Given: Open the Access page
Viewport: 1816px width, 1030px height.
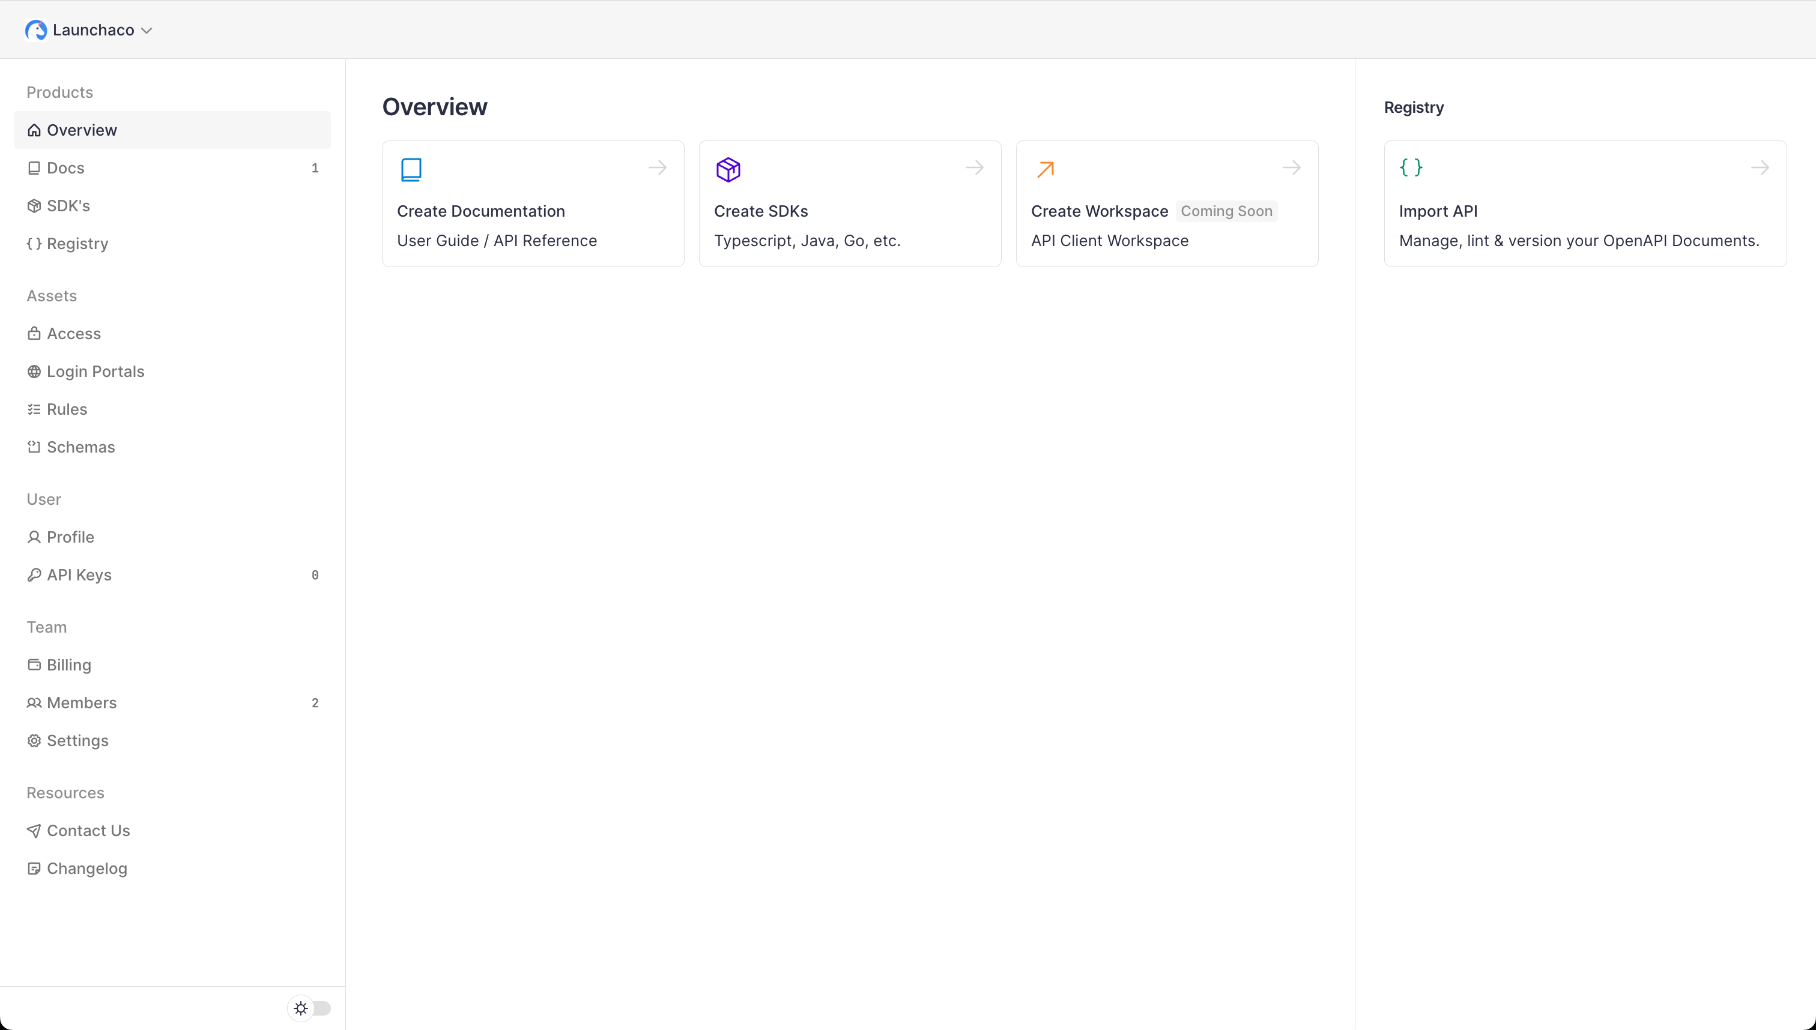Looking at the screenshot, I should tap(173, 334).
